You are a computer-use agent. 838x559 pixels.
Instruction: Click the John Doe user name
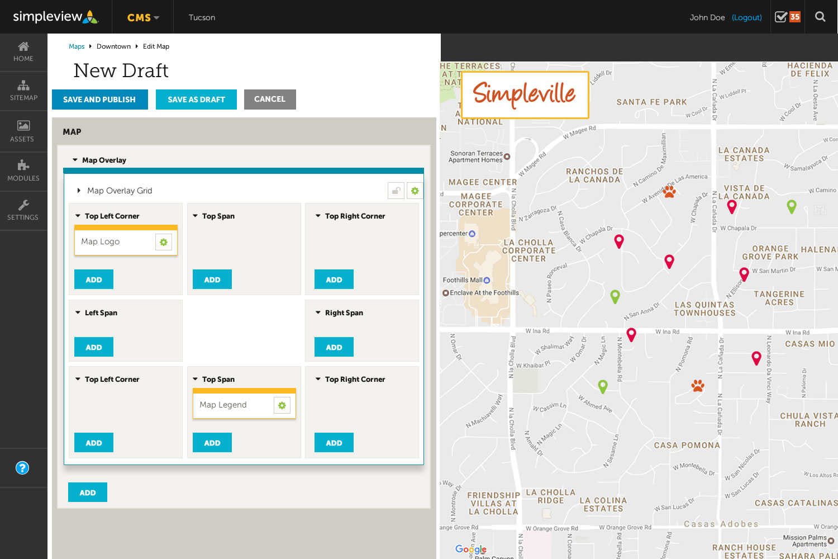coord(707,17)
